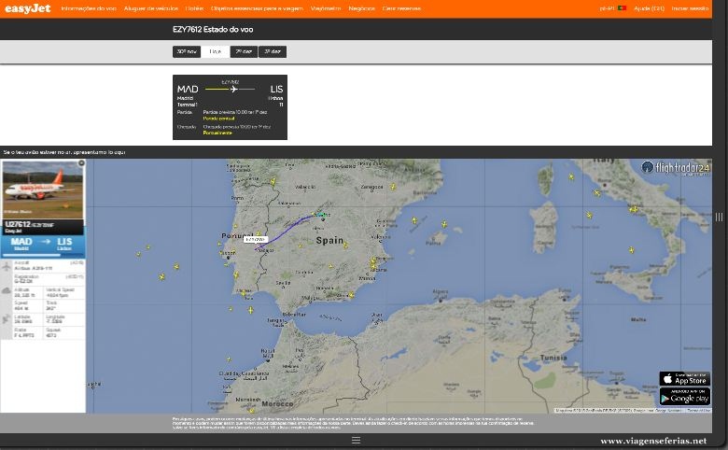The height and width of the screenshot is (450, 728).
Task: Select the 3 dez date tab
Action: 273,51
